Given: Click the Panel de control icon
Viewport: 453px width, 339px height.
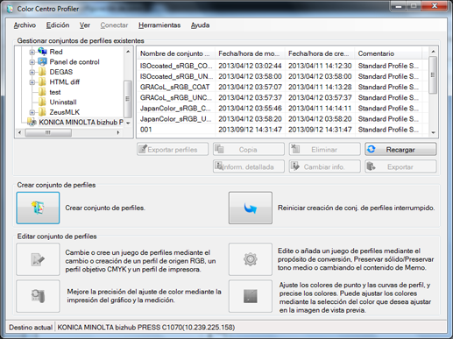Looking at the screenshot, I should point(42,61).
